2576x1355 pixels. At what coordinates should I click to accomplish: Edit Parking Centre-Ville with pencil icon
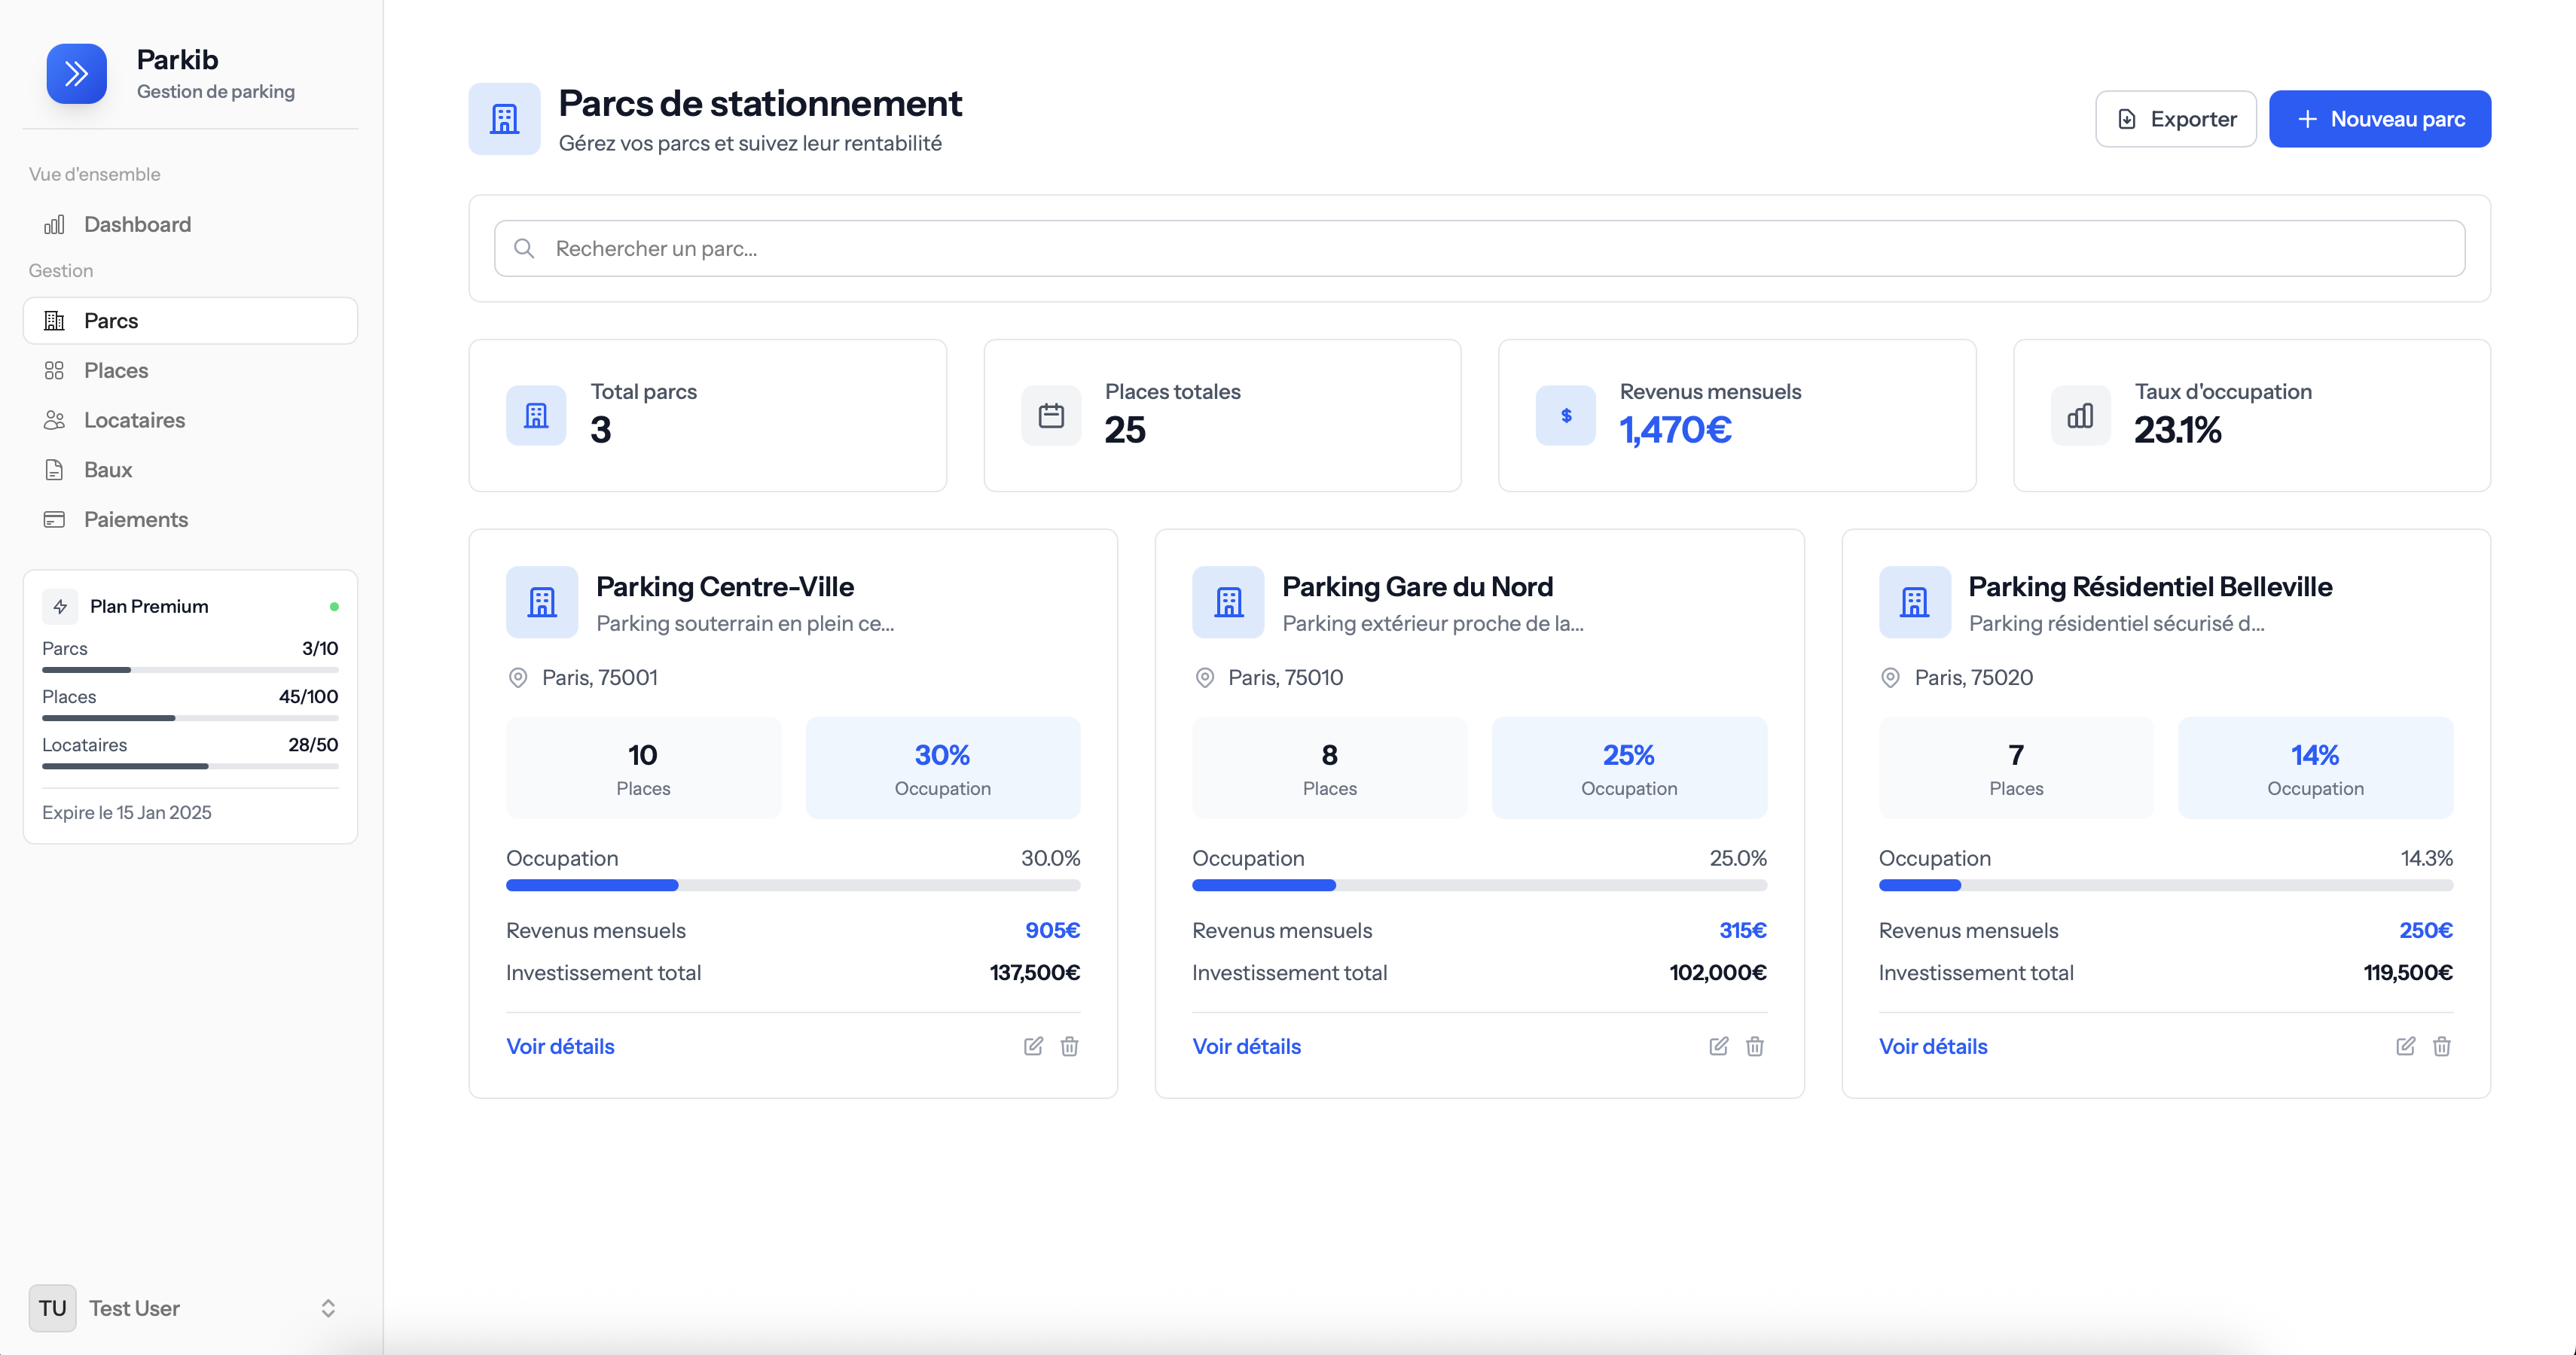tap(1033, 1046)
